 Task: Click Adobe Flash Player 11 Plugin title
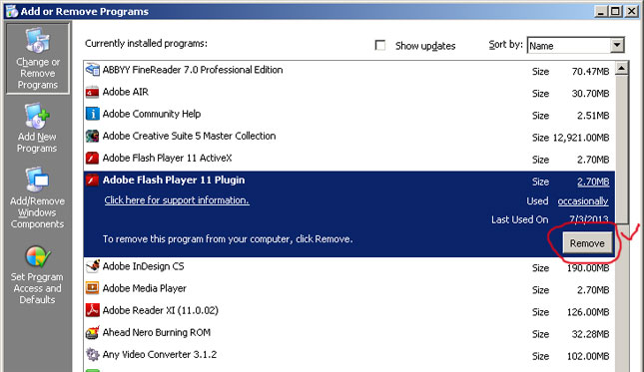(174, 181)
